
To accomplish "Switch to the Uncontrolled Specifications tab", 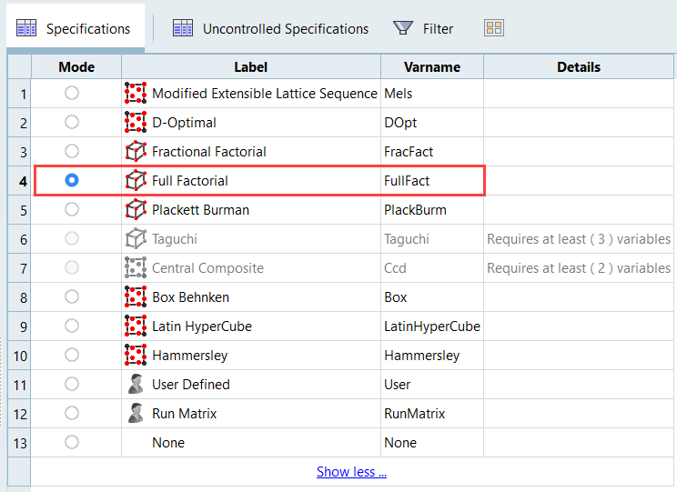I will coord(271,28).
